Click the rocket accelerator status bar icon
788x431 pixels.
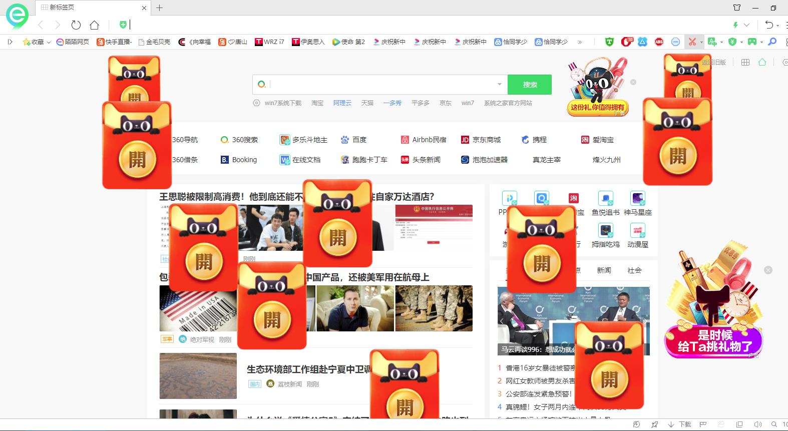point(654,424)
